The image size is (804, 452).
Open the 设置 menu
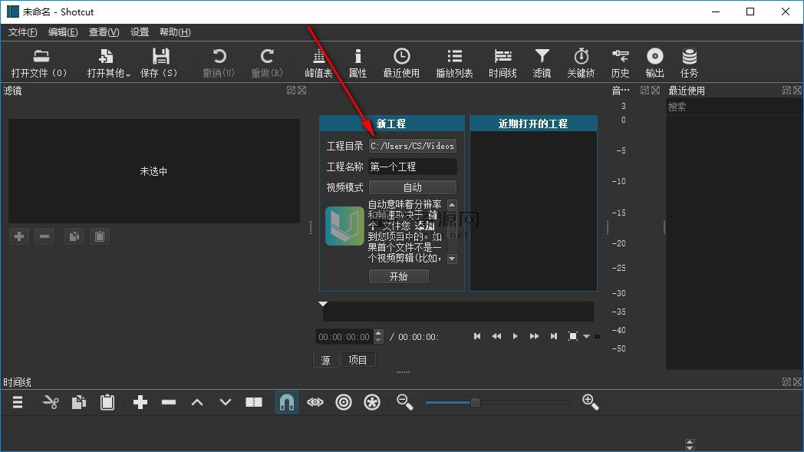tap(140, 32)
